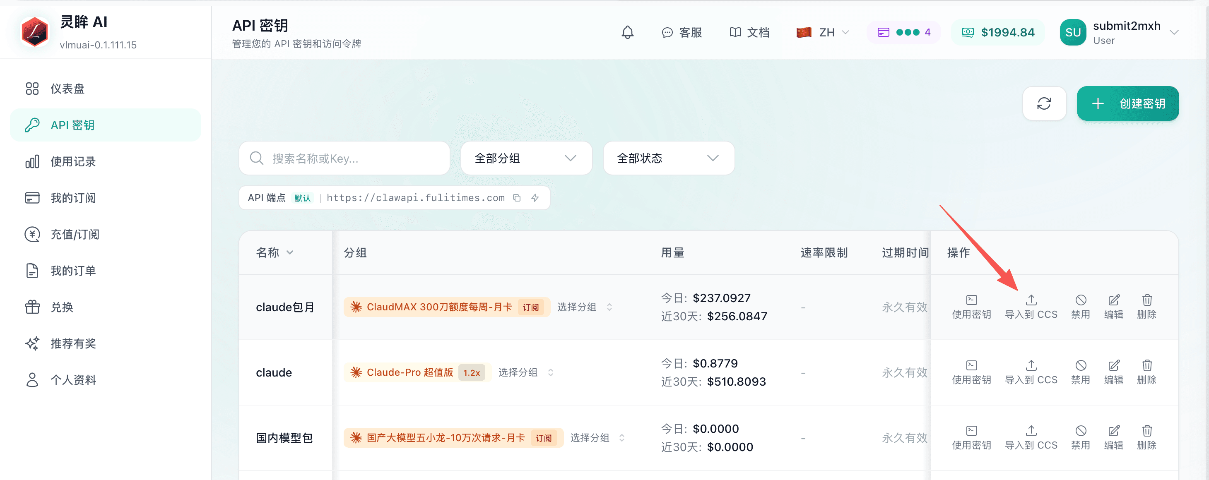Open the 兑换 redeem page
Image resolution: width=1209 pixels, height=480 pixels.
pyautogui.click(x=63, y=307)
